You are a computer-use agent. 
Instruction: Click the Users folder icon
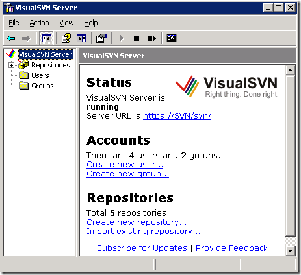point(23,75)
